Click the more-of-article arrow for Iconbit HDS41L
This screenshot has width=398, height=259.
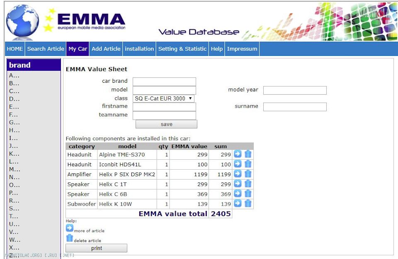click(238, 164)
